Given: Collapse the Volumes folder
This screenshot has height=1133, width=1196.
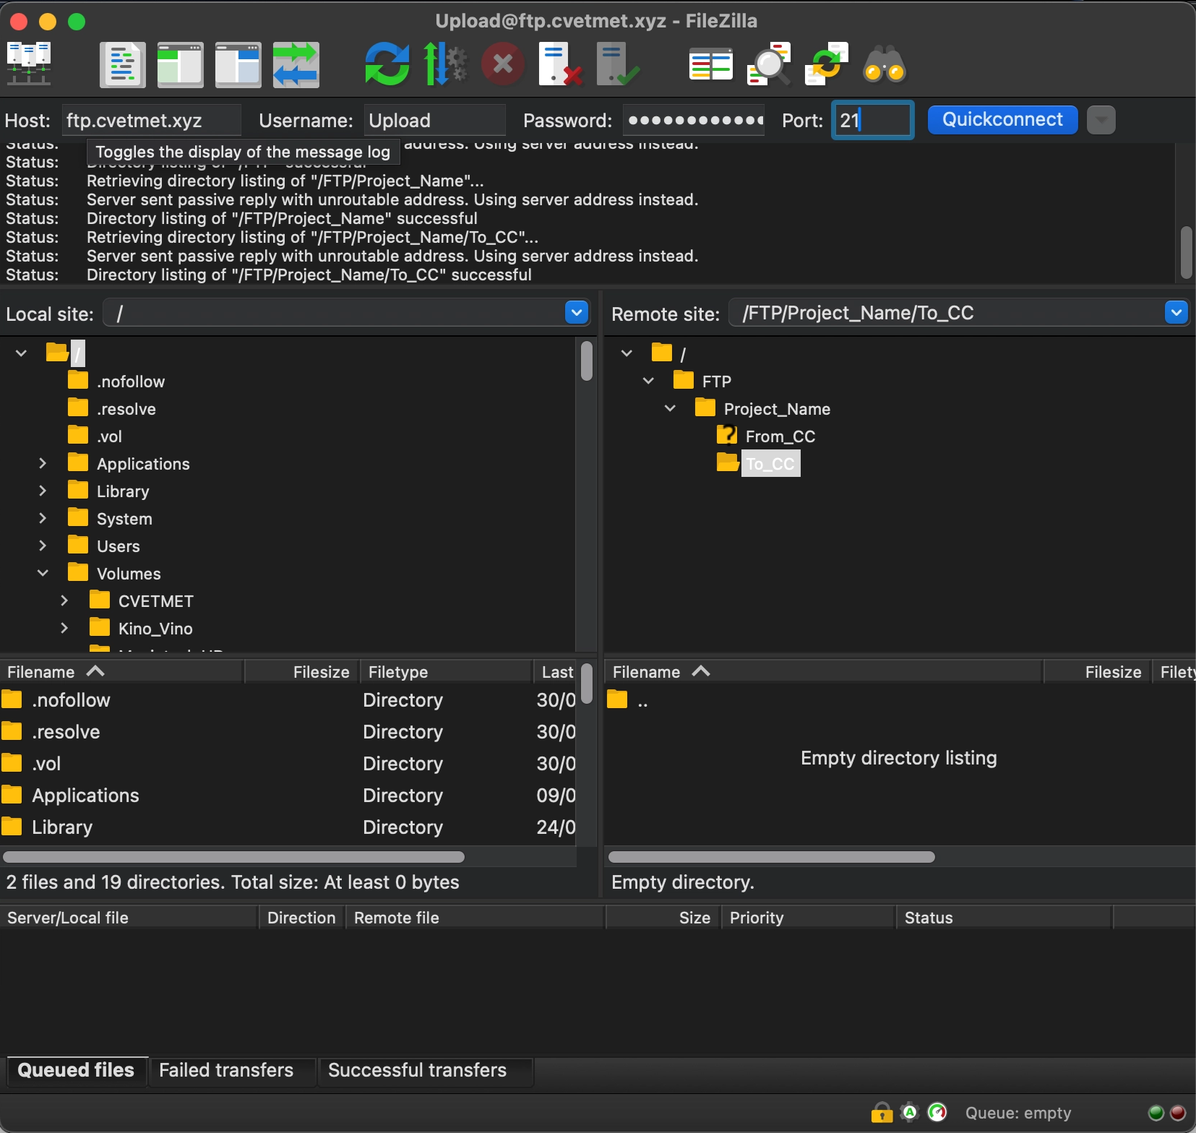Looking at the screenshot, I should point(43,573).
